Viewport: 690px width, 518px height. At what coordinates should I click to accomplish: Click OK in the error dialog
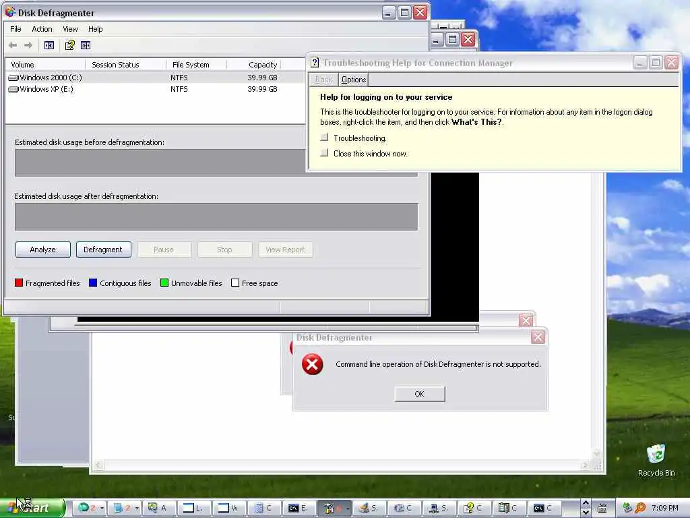pyautogui.click(x=419, y=394)
